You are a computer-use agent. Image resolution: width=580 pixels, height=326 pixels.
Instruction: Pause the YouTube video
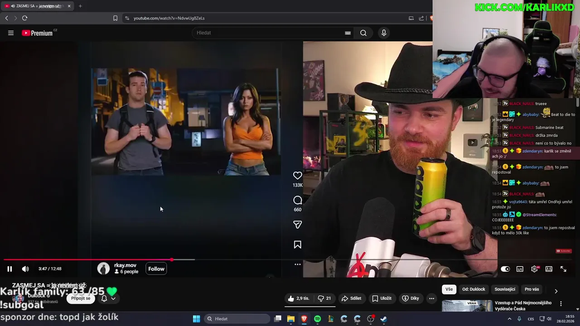10,269
